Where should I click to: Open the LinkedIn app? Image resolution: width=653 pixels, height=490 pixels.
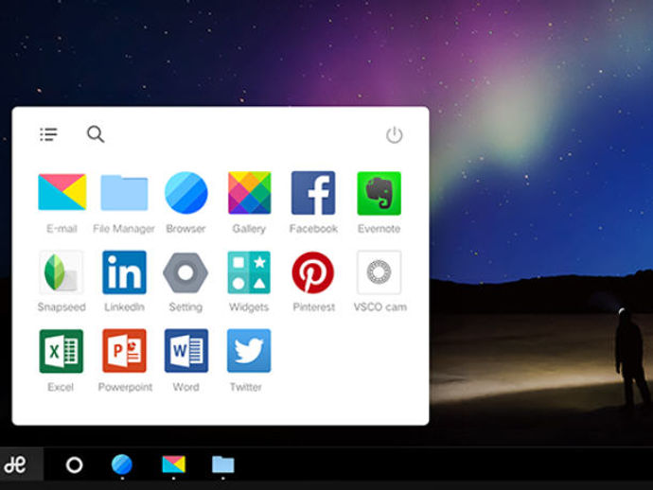[x=124, y=272]
